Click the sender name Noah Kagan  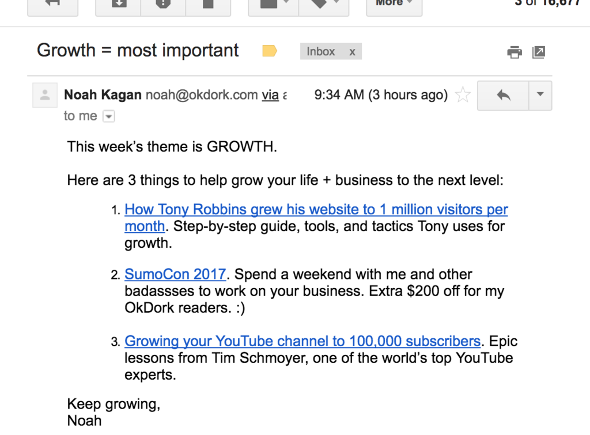[x=103, y=95]
